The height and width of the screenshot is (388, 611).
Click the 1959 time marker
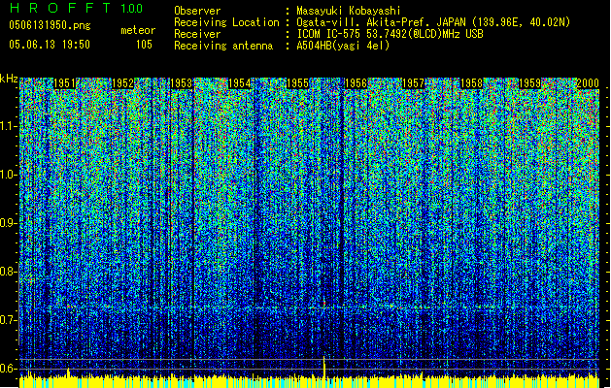point(530,83)
